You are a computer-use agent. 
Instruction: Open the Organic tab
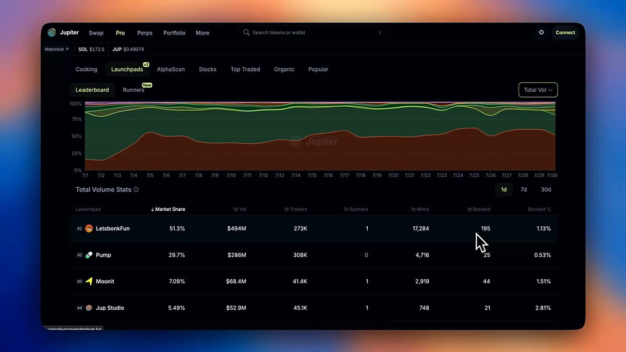[x=284, y=69]
